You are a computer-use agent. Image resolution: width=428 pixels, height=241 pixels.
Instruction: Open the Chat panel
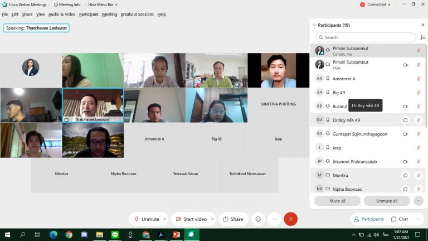click(x=399, y=219)
